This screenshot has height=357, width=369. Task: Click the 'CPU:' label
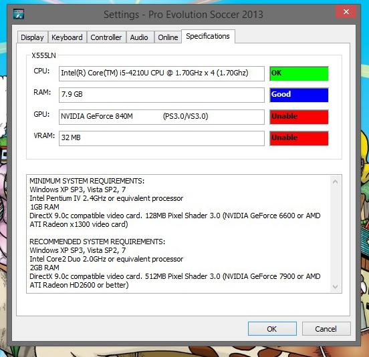pyautogui.click(x=41, y=71)
